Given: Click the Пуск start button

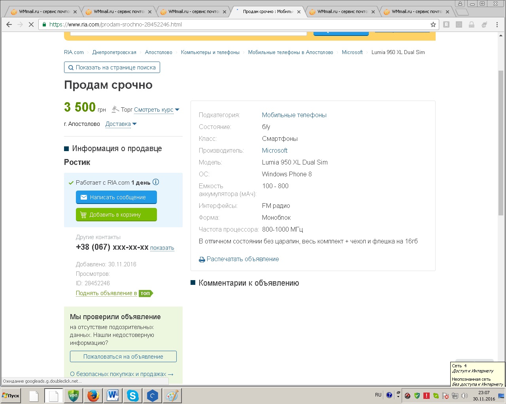Looking at the screenshot, I should [11, 396].
